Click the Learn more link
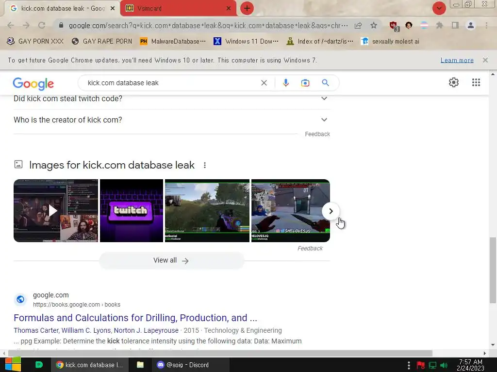 [x=457, y=60]
